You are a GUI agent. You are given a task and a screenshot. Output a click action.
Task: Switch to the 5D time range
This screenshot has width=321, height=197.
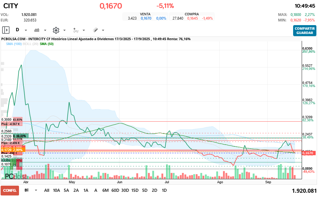(x=145, y=191)
